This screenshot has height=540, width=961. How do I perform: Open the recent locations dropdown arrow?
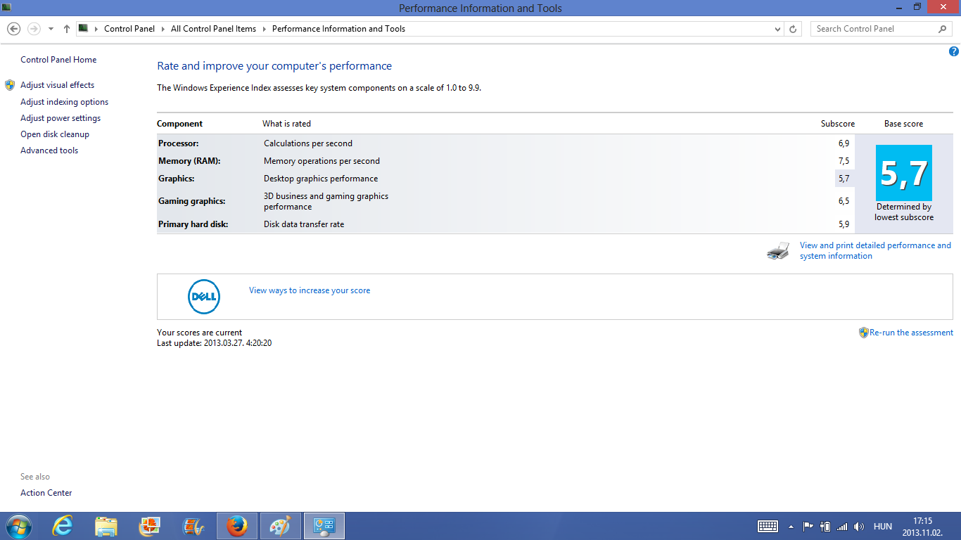coord(51,29)
